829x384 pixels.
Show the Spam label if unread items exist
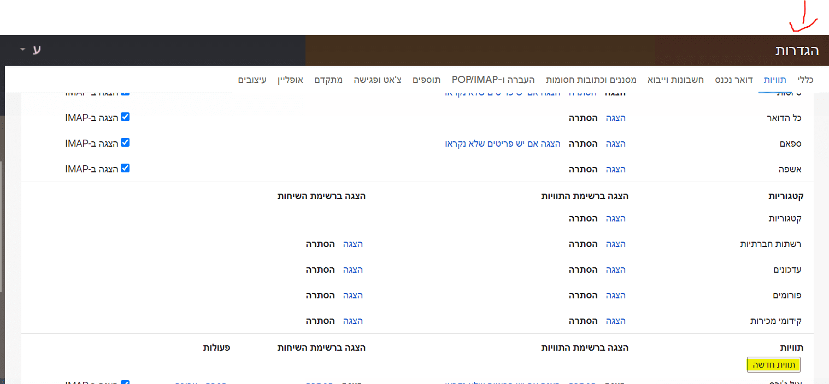[x=502, y=143]
